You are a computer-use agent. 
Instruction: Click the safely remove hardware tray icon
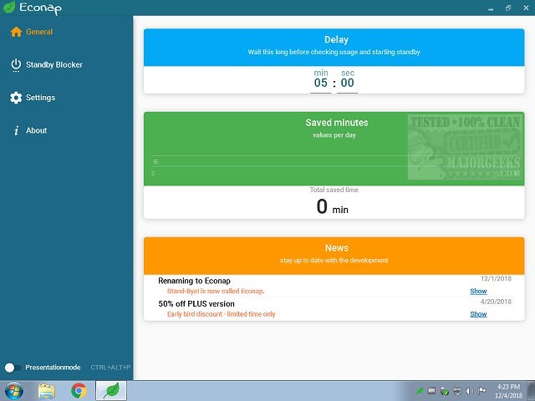(x=444, y=391)
